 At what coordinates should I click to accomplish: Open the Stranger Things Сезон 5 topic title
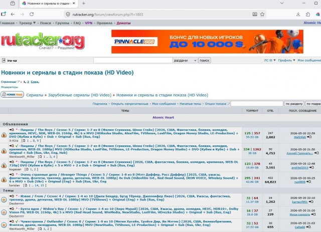click(124, 178)
